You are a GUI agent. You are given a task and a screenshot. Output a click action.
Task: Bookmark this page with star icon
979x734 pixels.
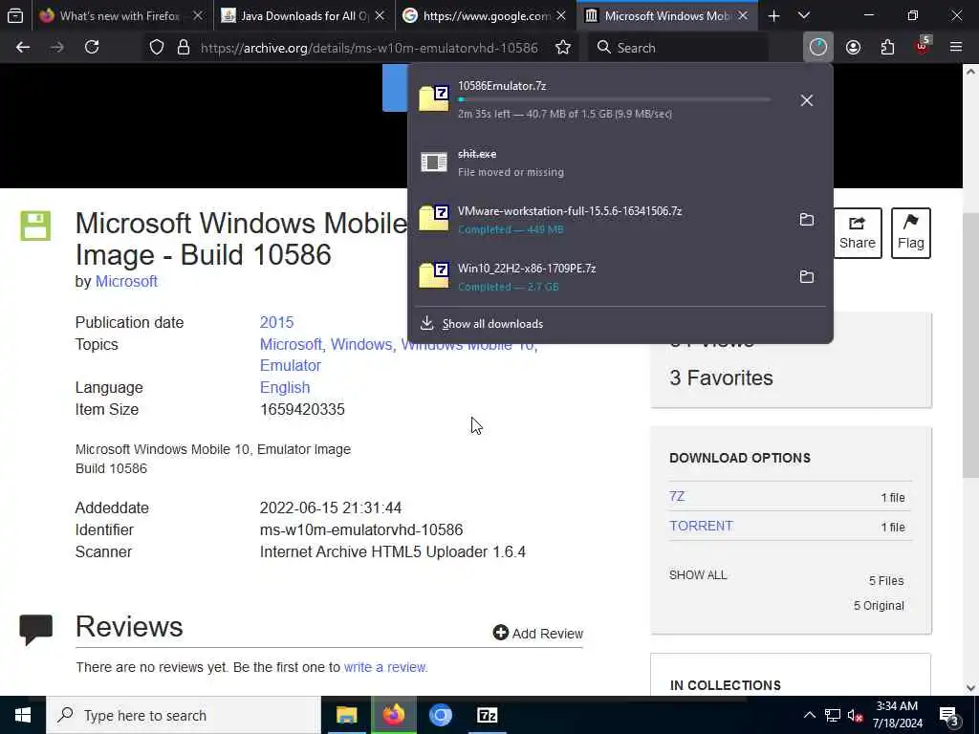tap(562, 48)
